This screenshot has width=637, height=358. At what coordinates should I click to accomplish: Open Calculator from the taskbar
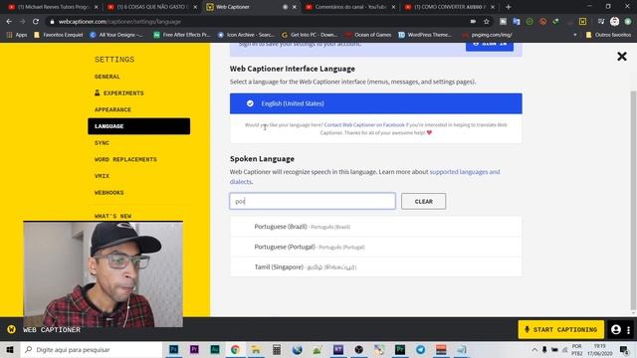coord(277,349)
